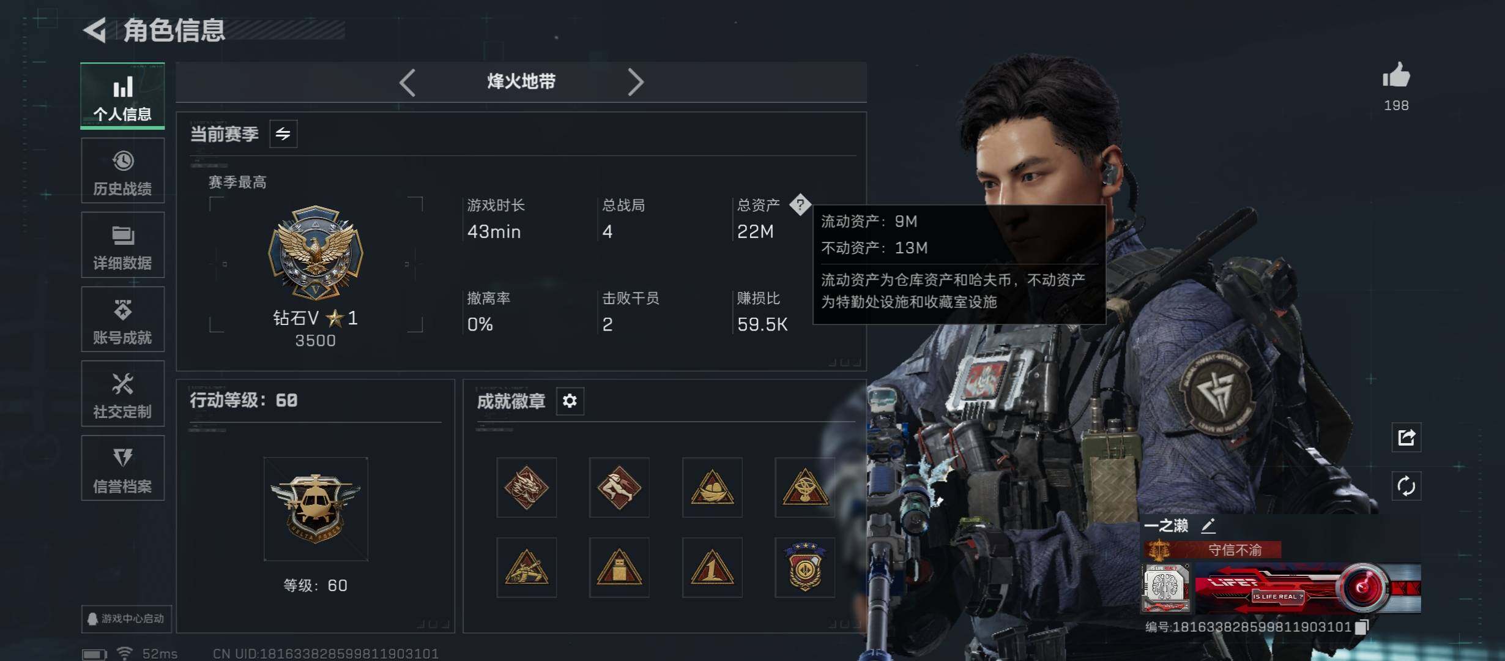Switch to previous mode with left chevron

click(x=407, y=82)
